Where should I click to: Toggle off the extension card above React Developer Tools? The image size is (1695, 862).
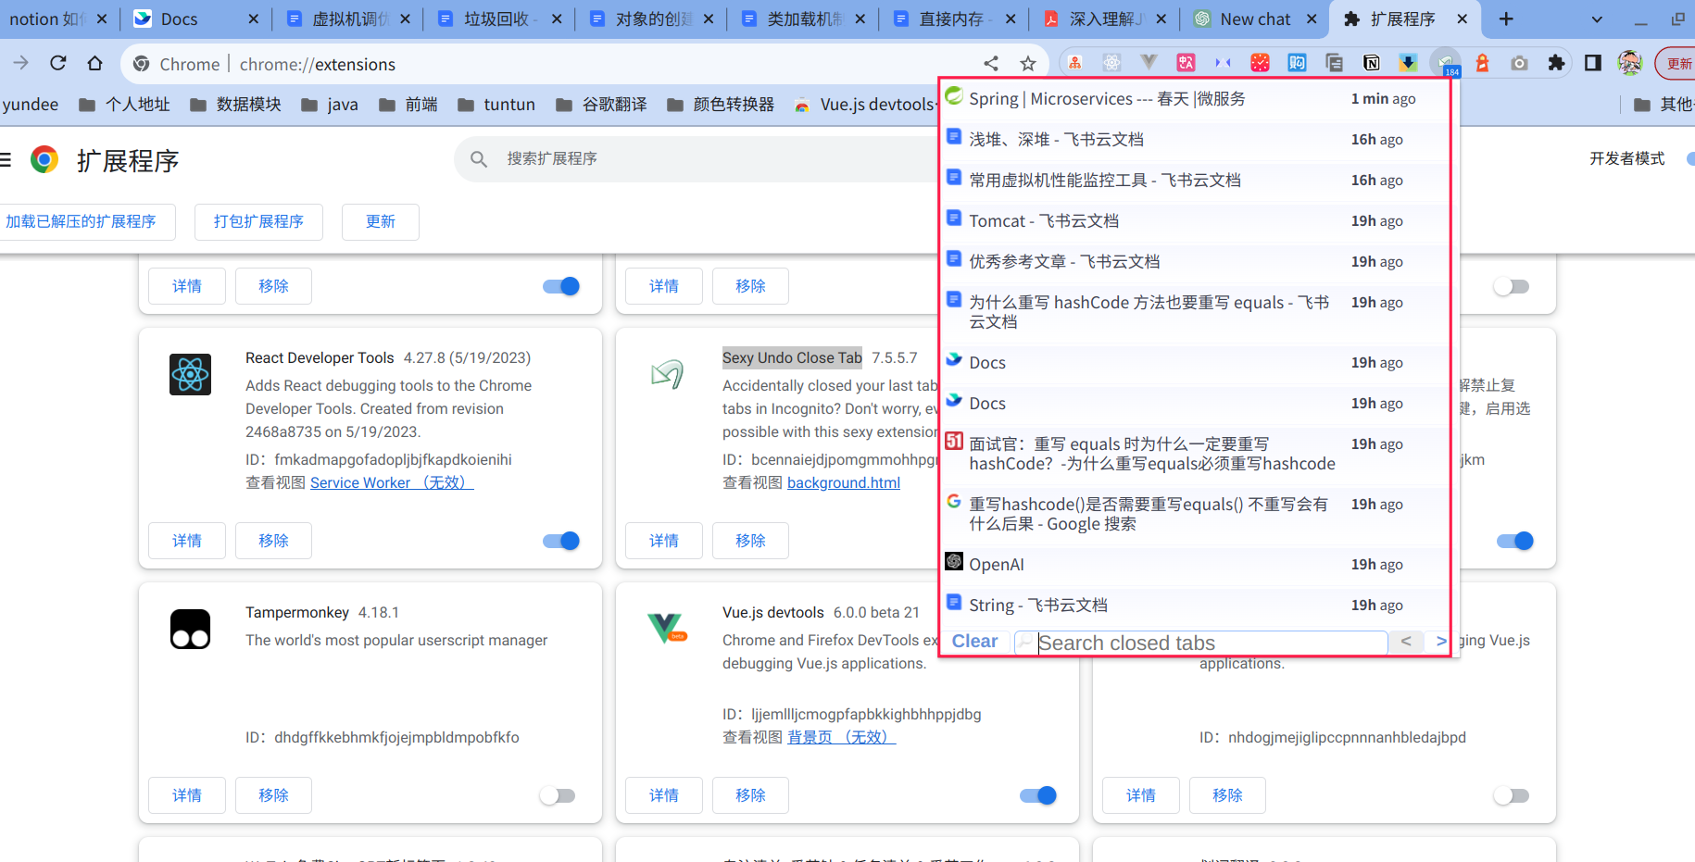tap(561, 286)
